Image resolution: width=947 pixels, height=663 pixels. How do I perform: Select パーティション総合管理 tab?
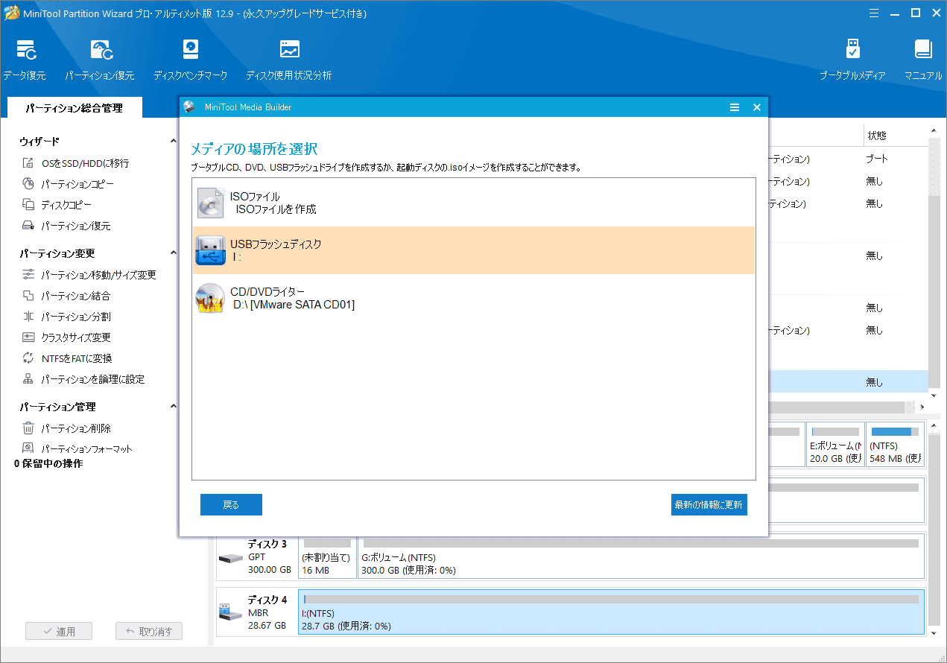click(x=74, y=108)
